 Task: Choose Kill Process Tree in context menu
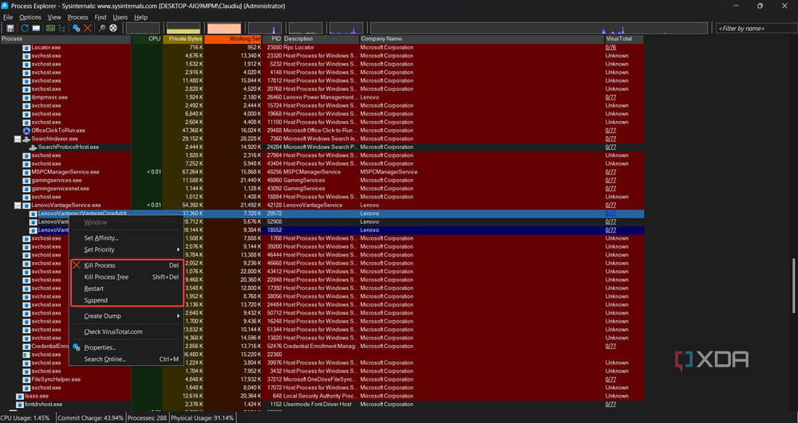[126, 277]
